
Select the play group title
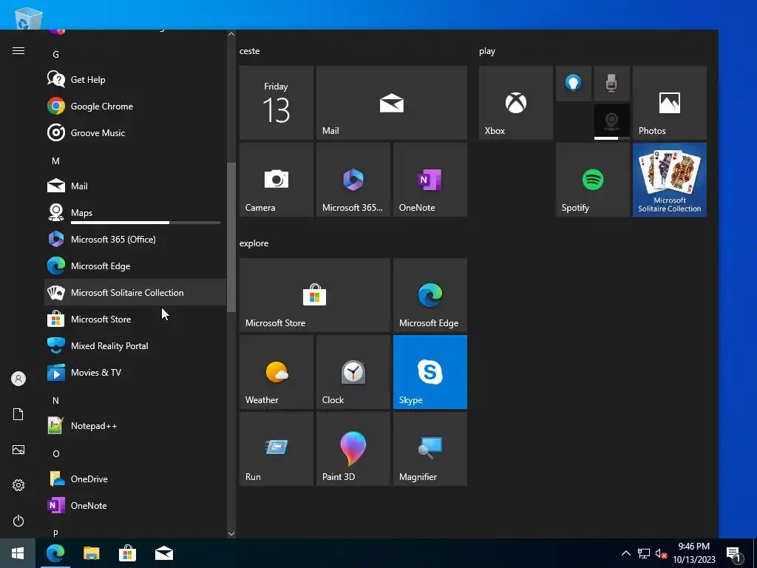coord(487,51)
